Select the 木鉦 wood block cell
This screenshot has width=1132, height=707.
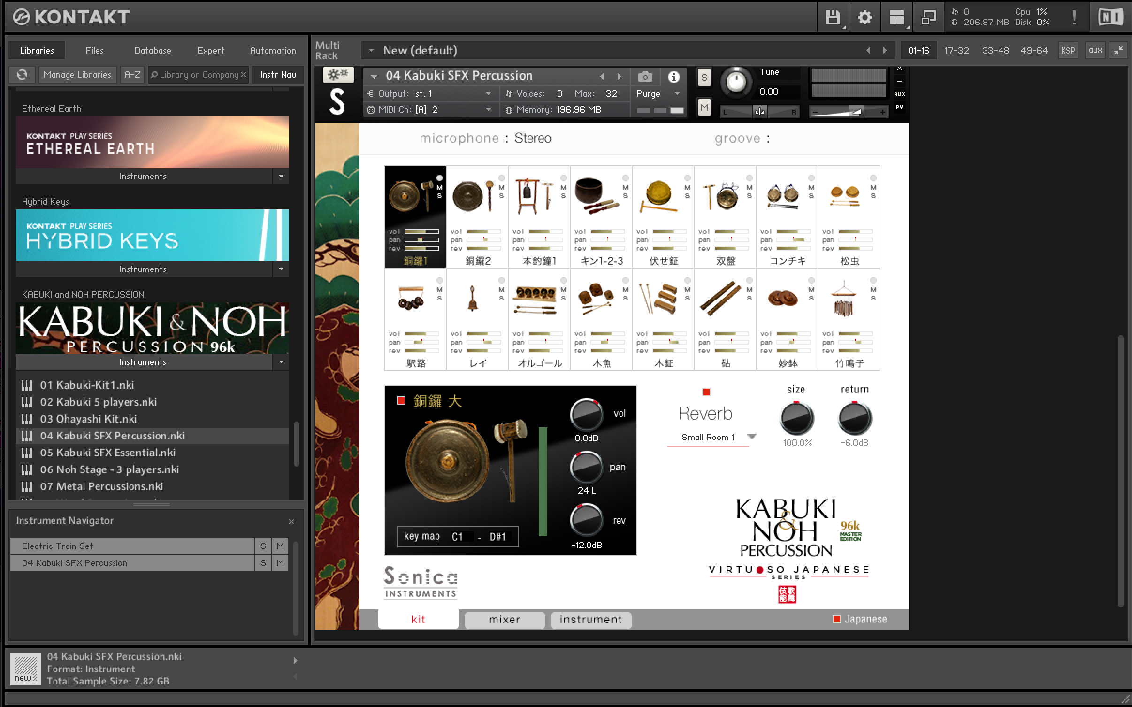(x=663, y=319)
